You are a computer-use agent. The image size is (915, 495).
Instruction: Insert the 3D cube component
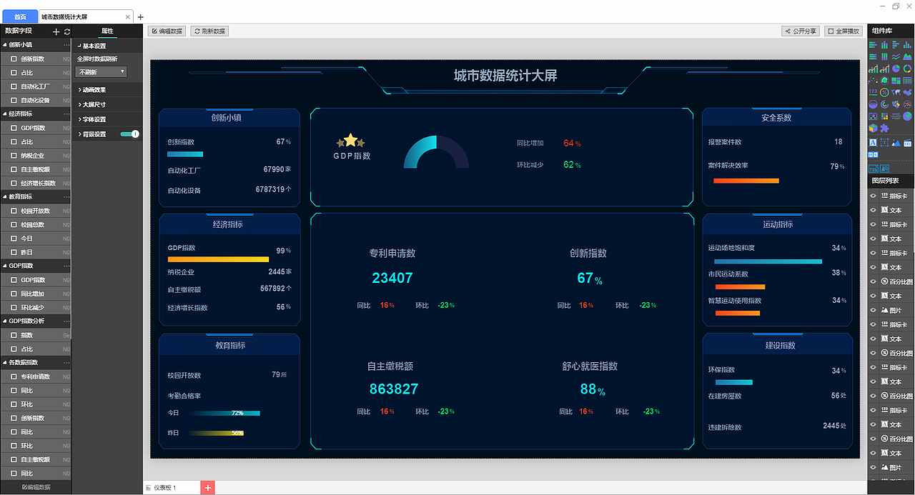[873, 128]
